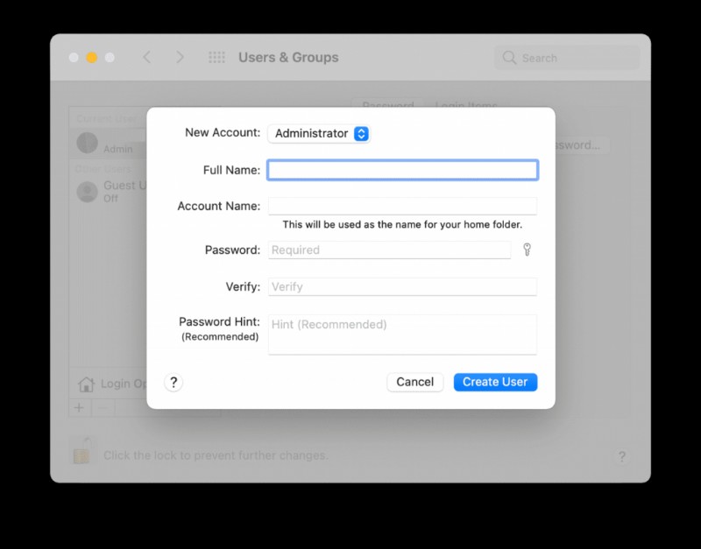Select the Password required field
Viewport: 701px width, 549px height.
click(389, 250)
